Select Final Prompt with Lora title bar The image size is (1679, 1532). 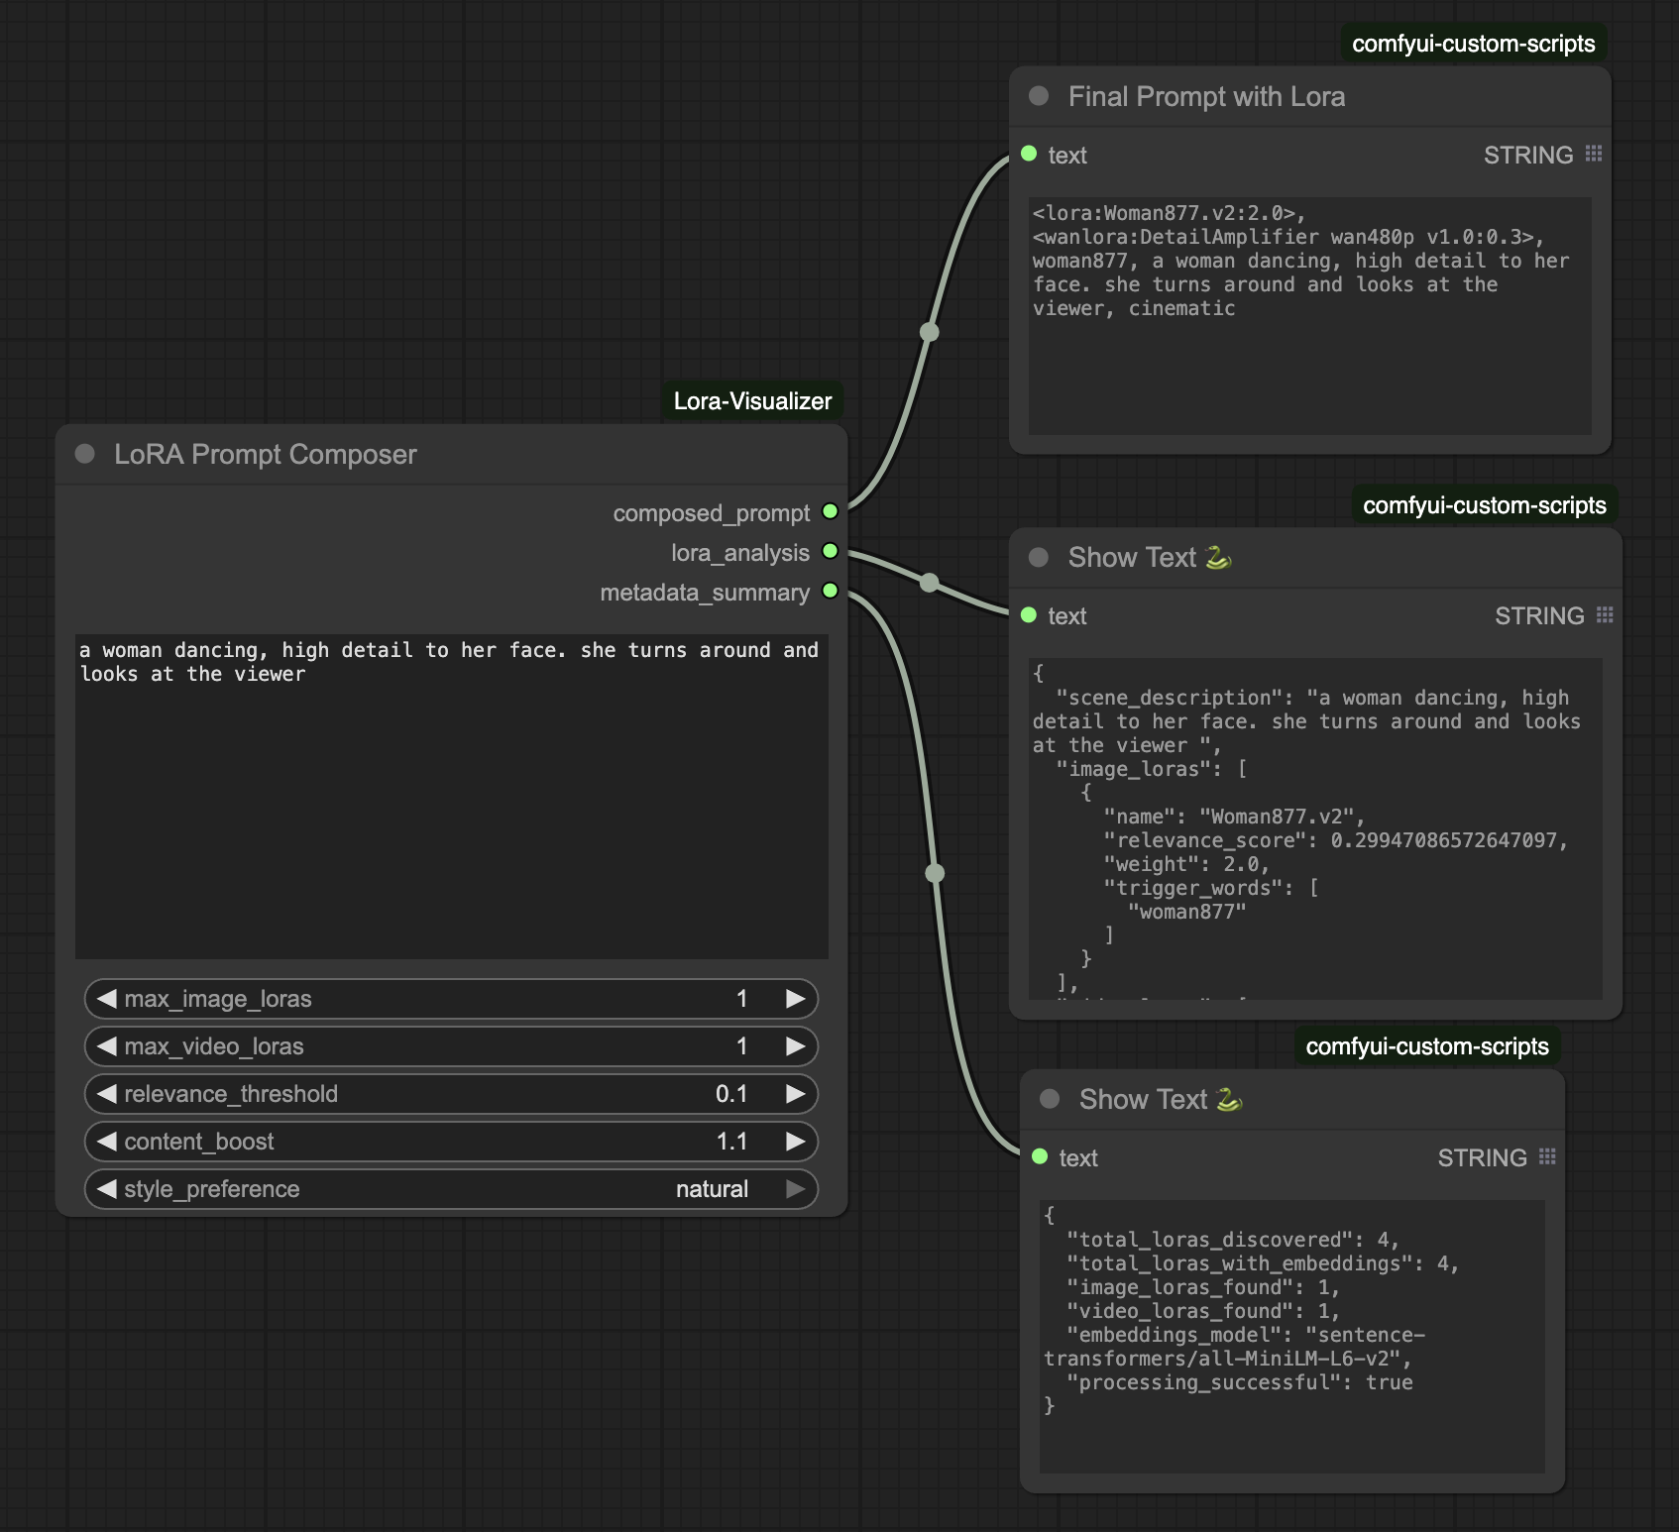point(1310,96)
